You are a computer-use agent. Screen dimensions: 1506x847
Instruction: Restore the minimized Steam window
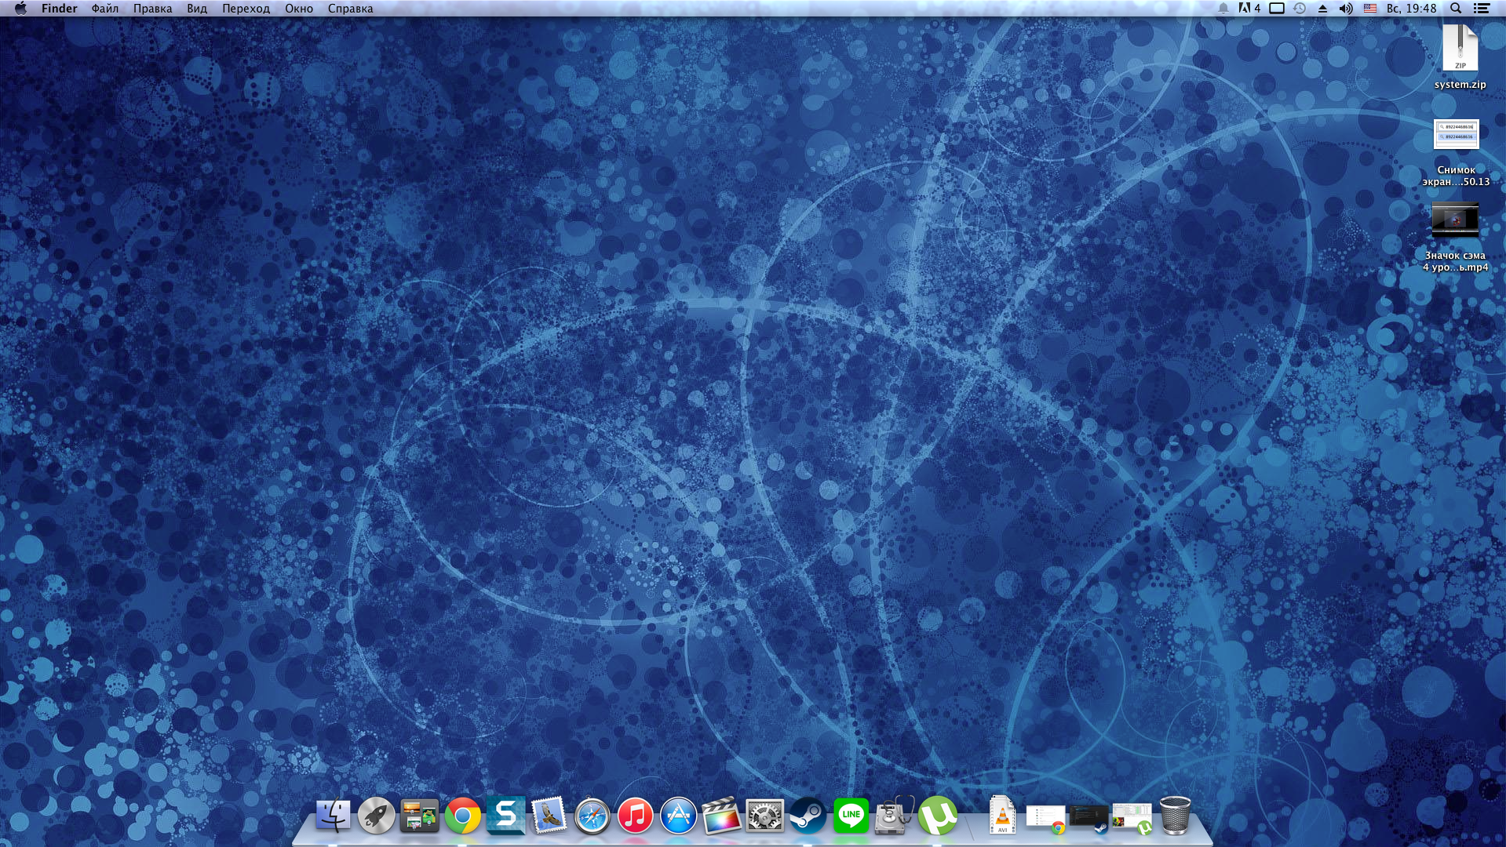coord(1089,819)
